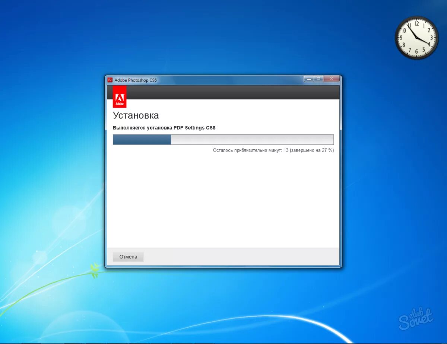Click the "Выполняется установка PDF Settings CS6" text
Image resolution: width=447 pixels, height=344 pixels.
(164, 128)
